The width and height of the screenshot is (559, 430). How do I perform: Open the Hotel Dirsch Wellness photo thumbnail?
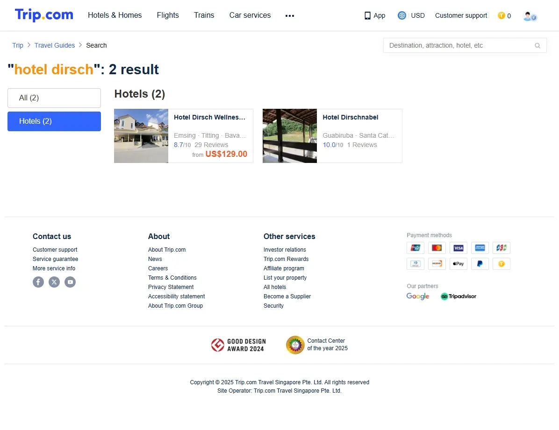pos(141,136)
